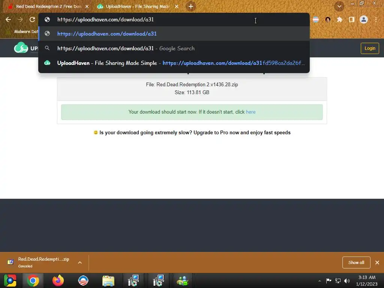Click the Login button
The height and width of the screenshot is (288, 384).
(x=370, y=48)
